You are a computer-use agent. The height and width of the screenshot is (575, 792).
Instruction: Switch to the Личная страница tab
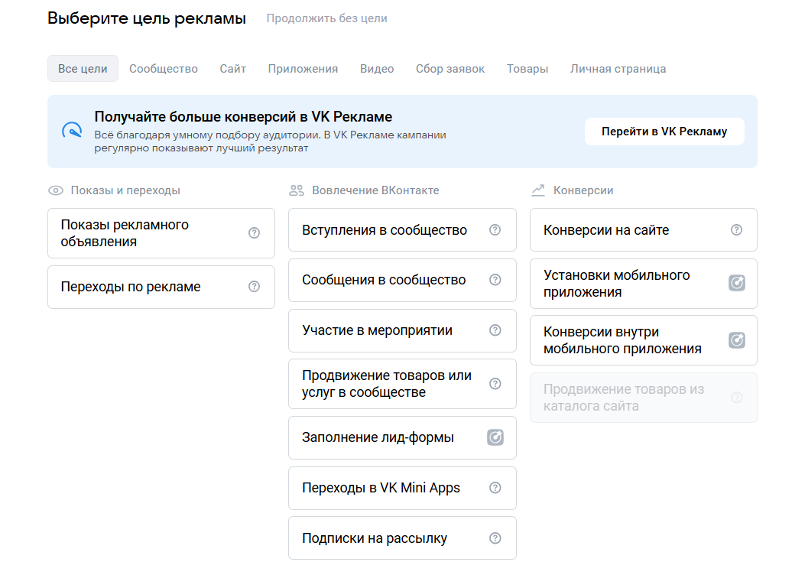tap(618, 68)
